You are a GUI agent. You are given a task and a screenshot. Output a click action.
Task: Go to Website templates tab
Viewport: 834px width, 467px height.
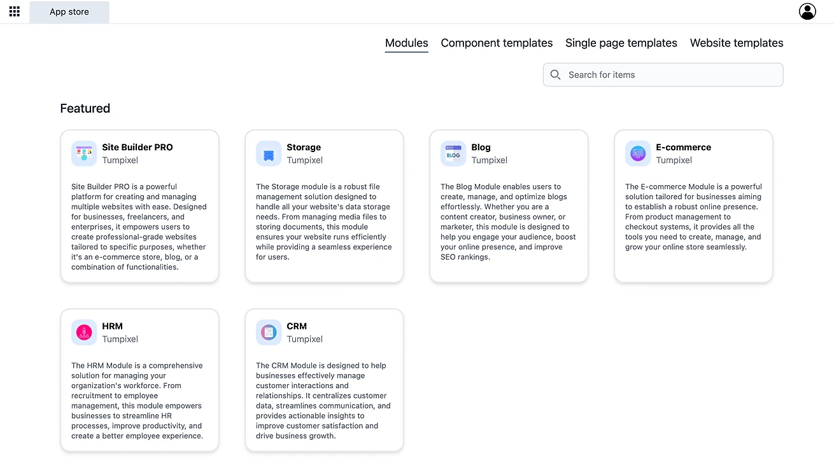pos(737,43)
